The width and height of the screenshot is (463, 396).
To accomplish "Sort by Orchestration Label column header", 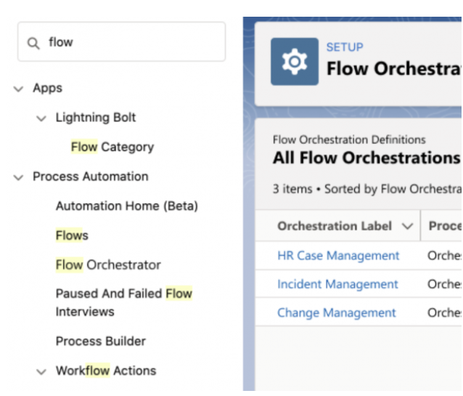I will pyautogui.click(x=335, y=226).
